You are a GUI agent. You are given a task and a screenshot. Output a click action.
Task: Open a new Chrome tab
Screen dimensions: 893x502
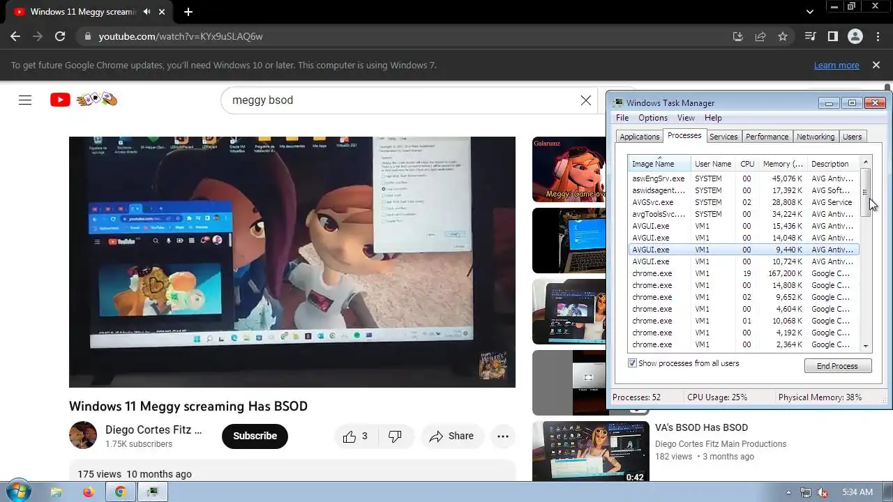coord(188,12)
